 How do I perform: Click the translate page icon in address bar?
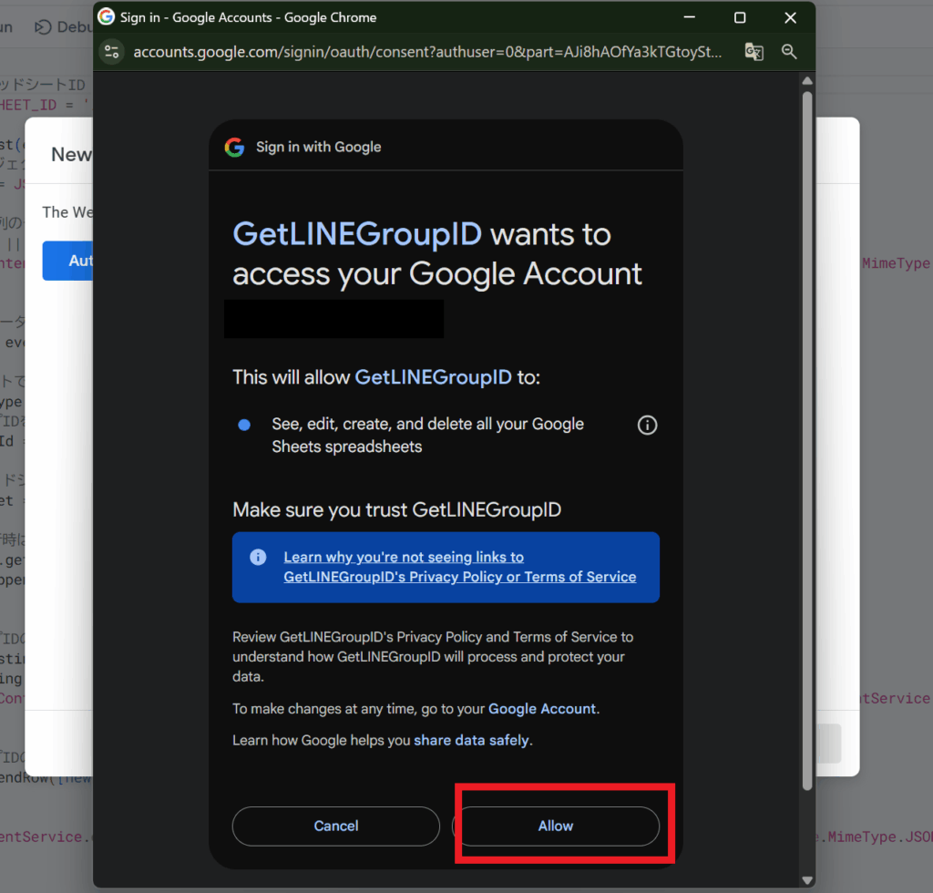click(x=754, y=52)
